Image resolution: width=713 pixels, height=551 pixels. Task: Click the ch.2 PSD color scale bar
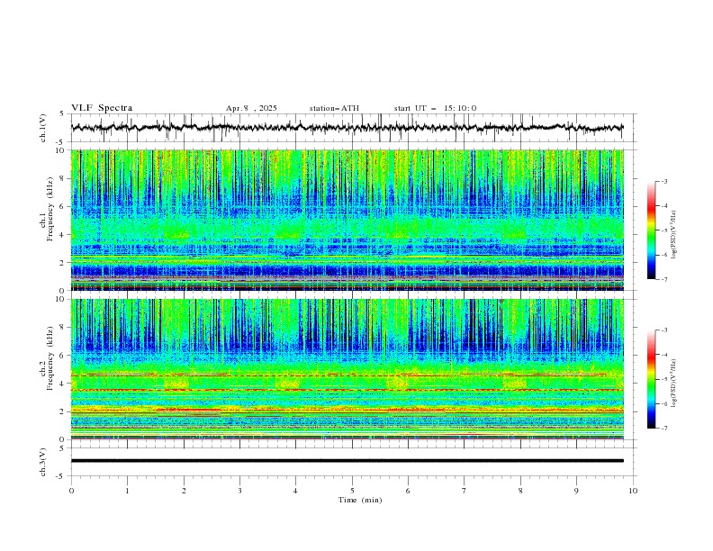pyautogui.click(x=651, y=379)
